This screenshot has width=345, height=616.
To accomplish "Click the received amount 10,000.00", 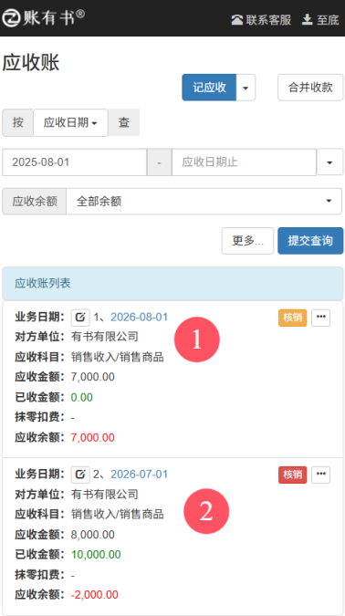I will coord(96,555).
